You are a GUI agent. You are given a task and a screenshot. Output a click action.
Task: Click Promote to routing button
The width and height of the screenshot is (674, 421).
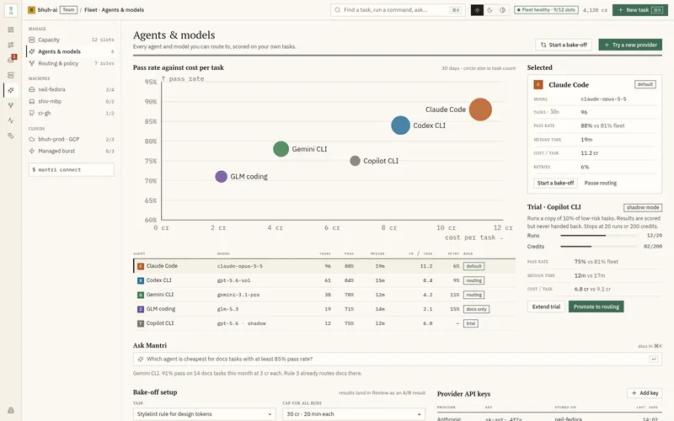(x=596, y=306)
